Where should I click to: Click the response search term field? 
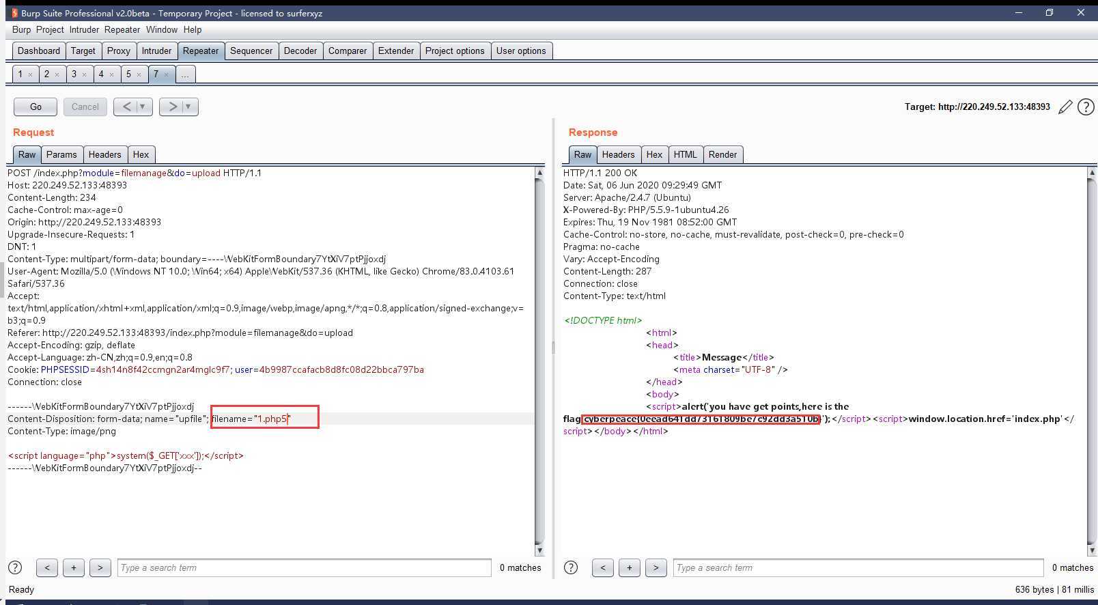click(859, 567)
